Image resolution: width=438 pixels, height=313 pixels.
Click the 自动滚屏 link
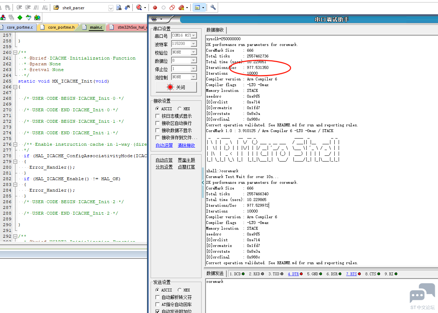coord(164,145)
